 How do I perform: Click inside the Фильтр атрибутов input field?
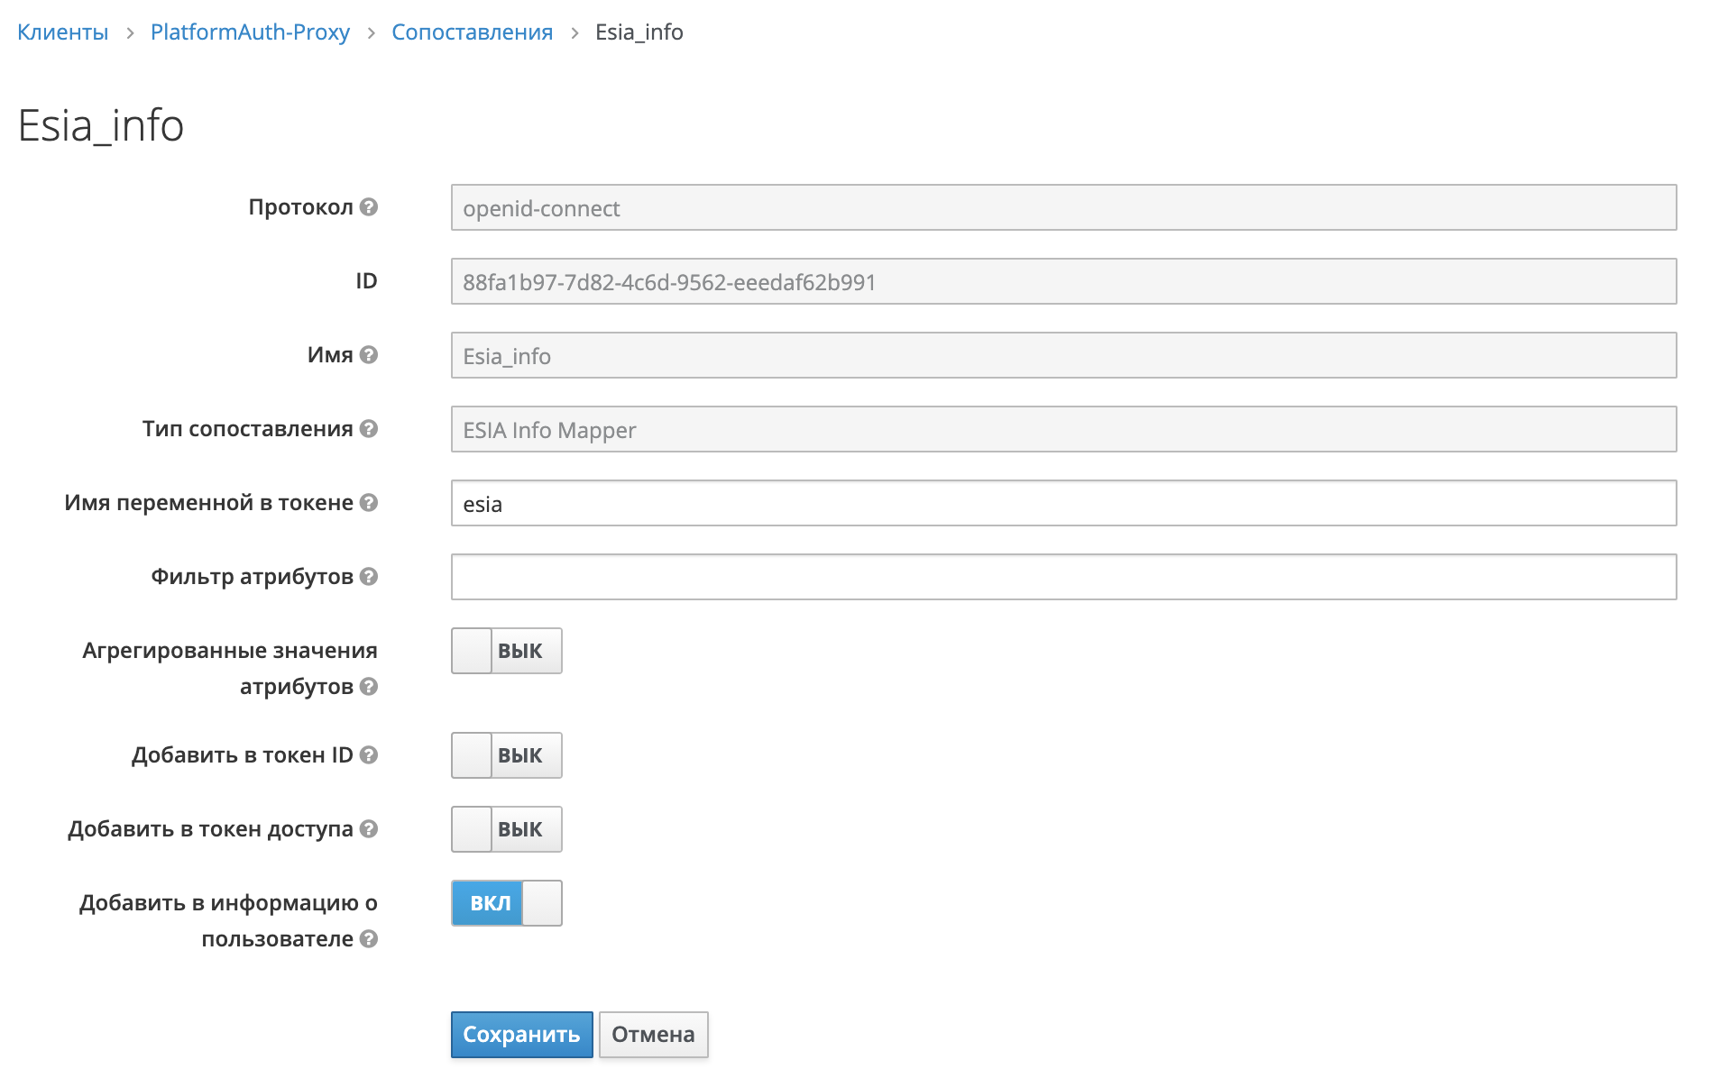[x=1062, y=577]
